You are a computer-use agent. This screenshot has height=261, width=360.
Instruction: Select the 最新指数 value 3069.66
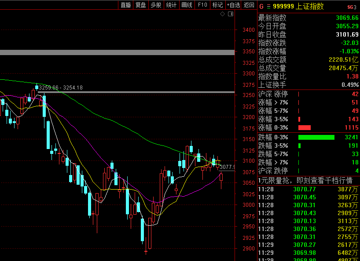347,18
